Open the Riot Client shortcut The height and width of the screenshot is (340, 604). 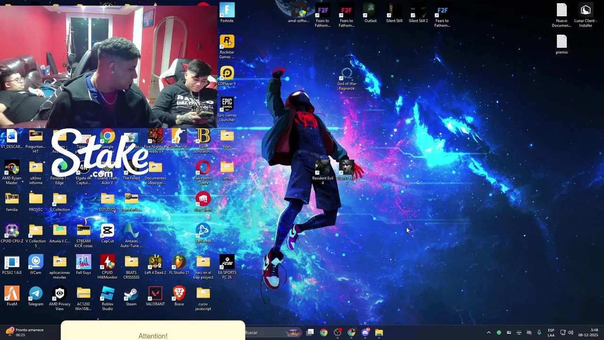pyautogui.click(x=203, y=202)
